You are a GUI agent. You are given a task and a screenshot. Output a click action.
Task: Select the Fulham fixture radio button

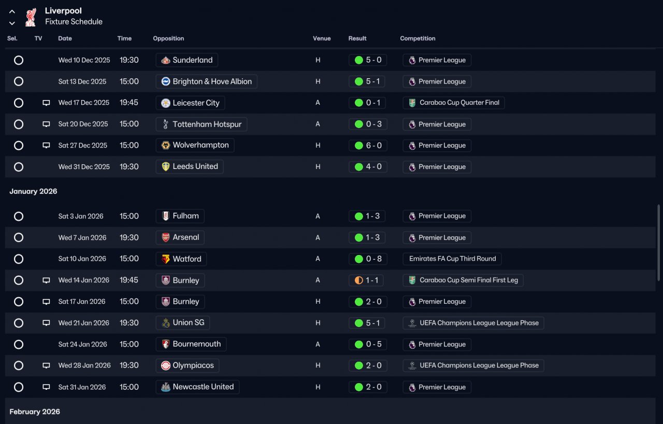click(x=19, y=216)
